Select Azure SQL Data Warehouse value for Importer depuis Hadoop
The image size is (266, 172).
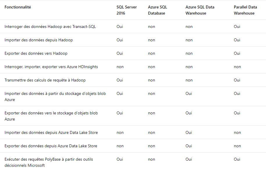(189, 40)
